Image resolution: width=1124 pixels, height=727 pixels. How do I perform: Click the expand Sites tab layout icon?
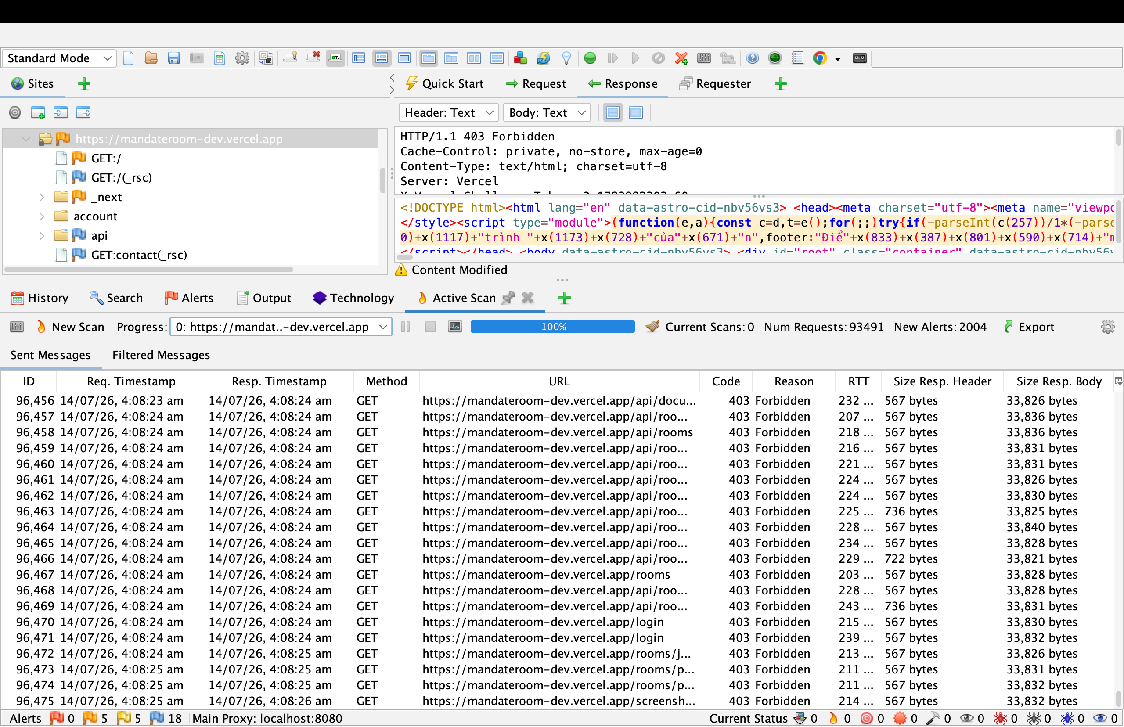click(x=359, y=58)
